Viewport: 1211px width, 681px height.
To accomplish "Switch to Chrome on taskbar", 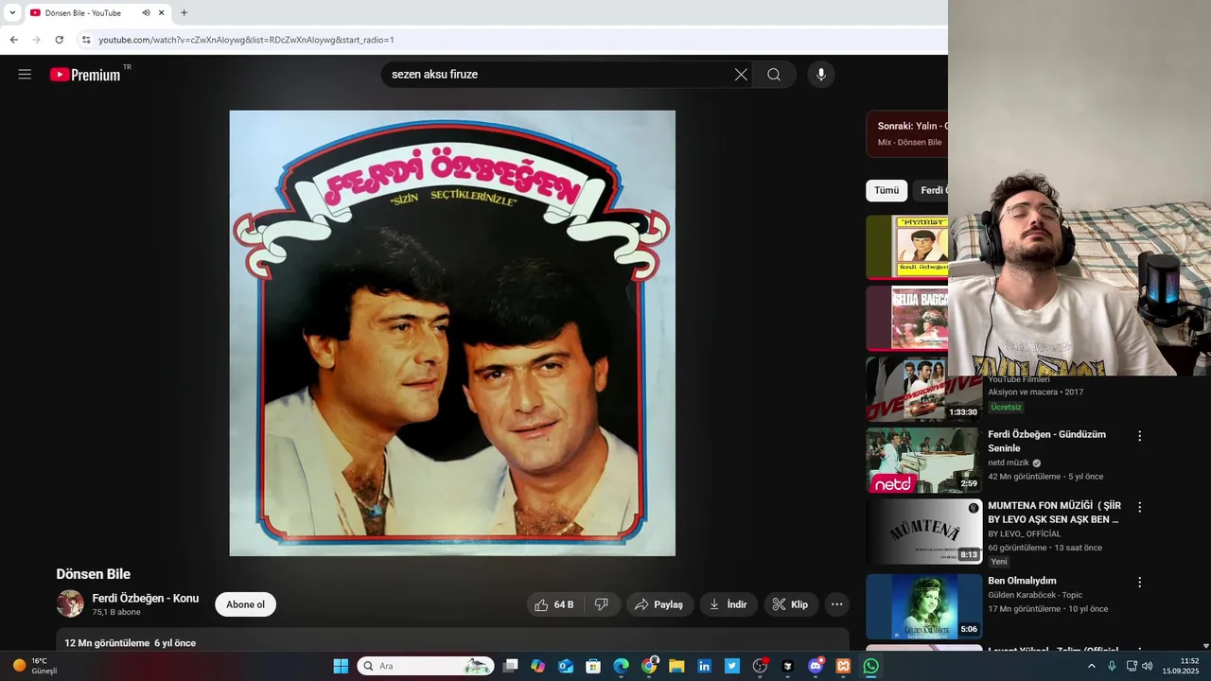I will tap(649, 666).
